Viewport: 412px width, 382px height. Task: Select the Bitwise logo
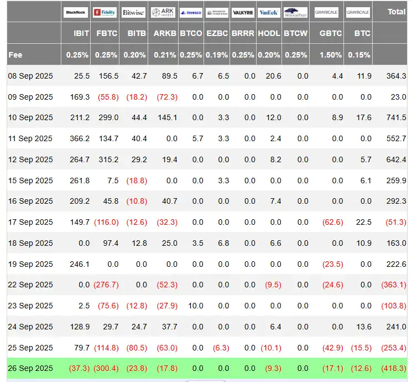pos(134,12)
